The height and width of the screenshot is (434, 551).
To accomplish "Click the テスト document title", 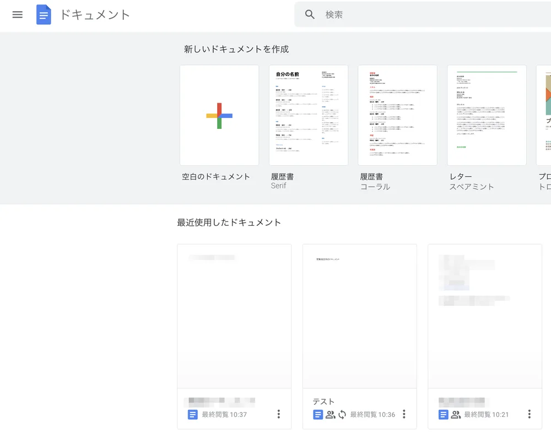I will click(x=323, y=402).
